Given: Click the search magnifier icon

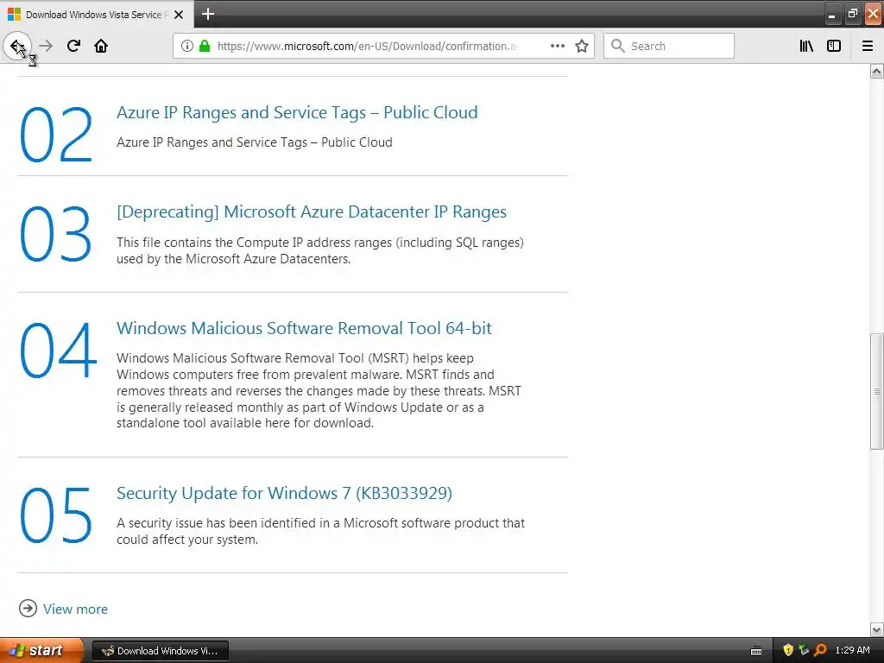Looking at the screenshot, I should 618,46.
